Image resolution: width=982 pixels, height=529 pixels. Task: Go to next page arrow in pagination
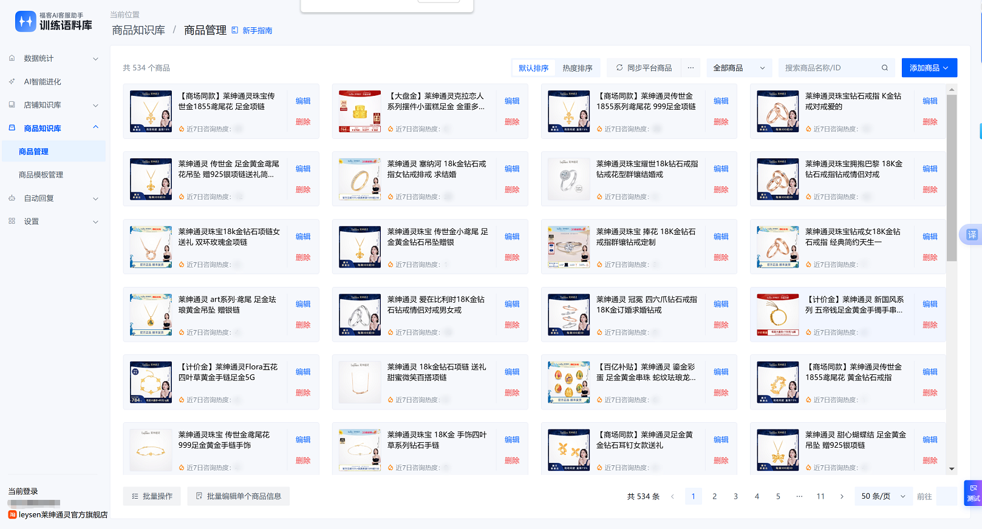(842, 496)
